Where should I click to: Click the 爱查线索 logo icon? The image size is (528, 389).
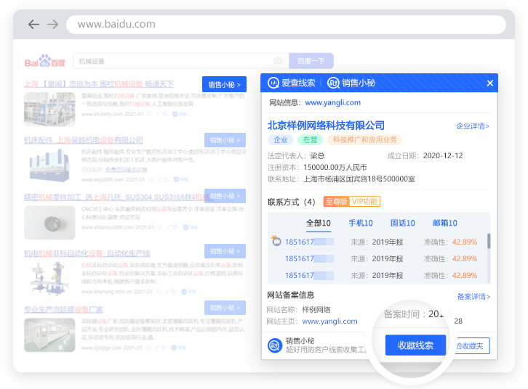[x=273, y=83]
